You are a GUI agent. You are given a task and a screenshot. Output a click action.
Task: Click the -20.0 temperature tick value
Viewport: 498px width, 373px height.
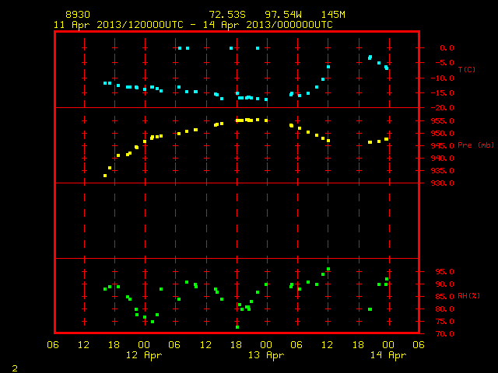pos(442,108)
